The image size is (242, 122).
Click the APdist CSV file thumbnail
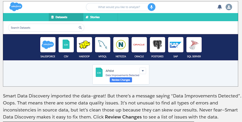point(99,72)
